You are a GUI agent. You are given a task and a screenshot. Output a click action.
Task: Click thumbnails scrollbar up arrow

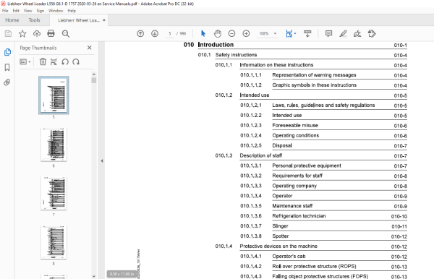coord(94,74)
